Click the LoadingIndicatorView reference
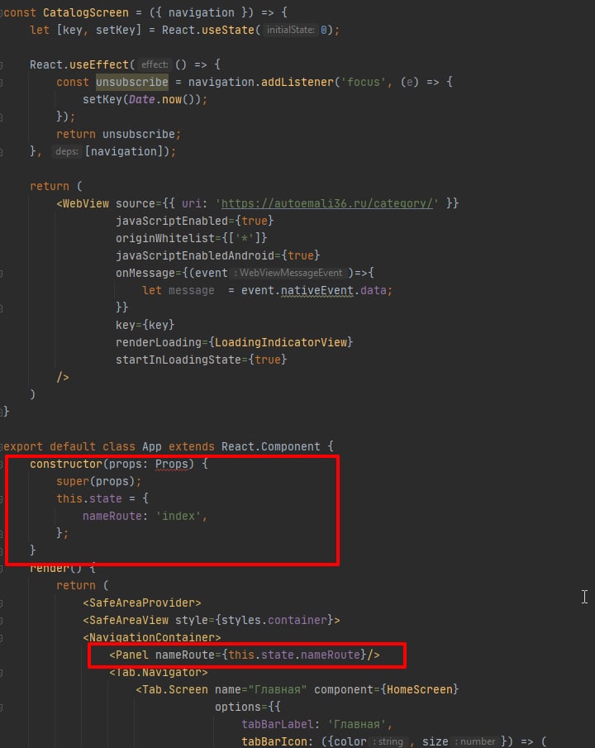The image size is (595, 748). coord(281,342)
